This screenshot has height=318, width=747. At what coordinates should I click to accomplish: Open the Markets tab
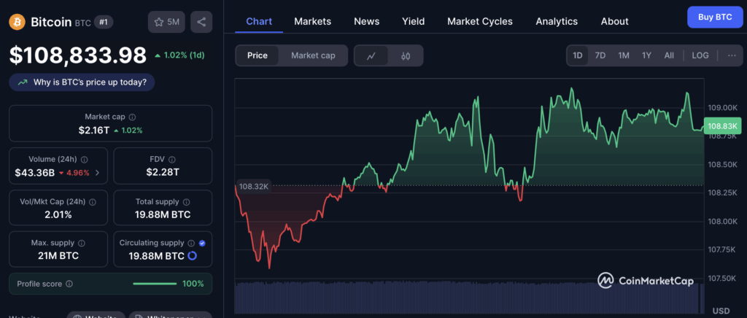[312, 21]
